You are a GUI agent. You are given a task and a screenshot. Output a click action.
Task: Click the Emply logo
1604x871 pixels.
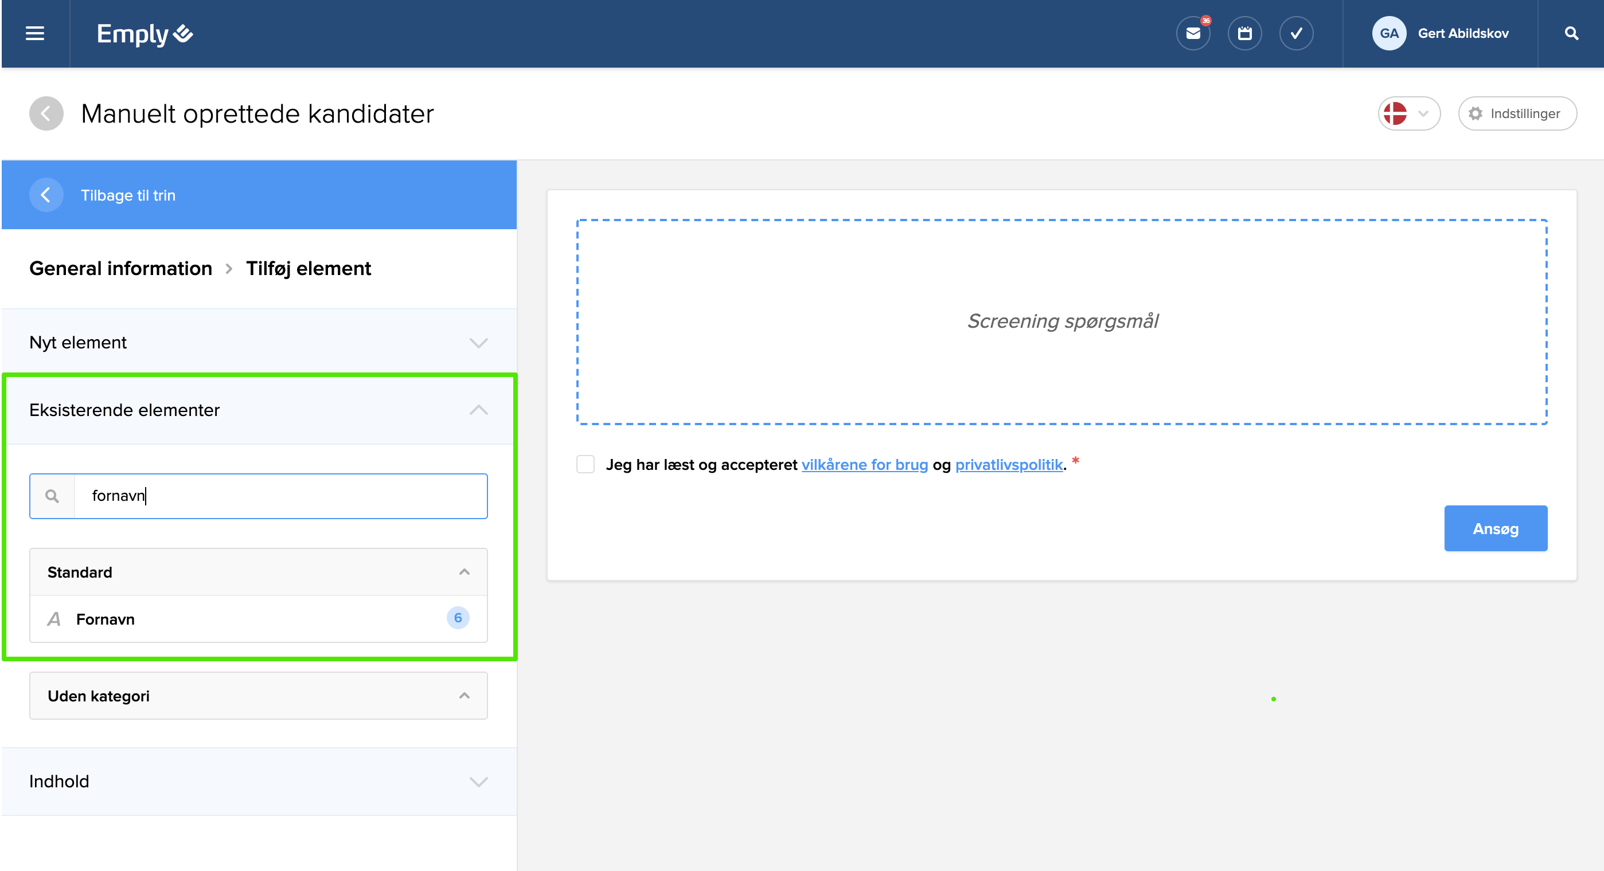click(145, 34)
